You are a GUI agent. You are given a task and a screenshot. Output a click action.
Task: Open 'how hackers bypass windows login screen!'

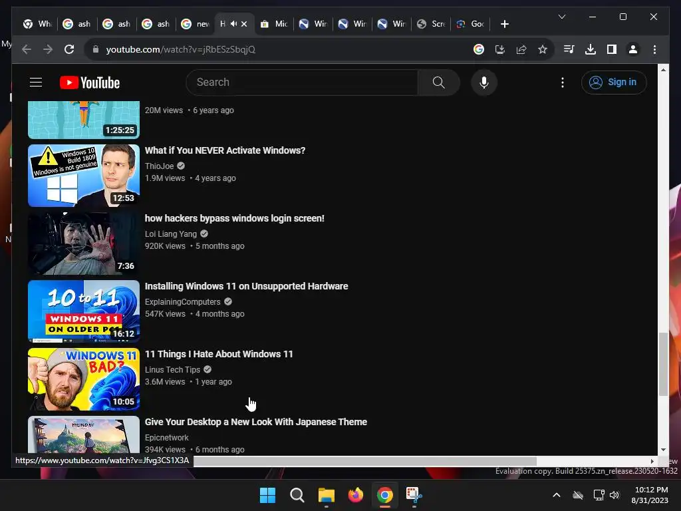235,218
